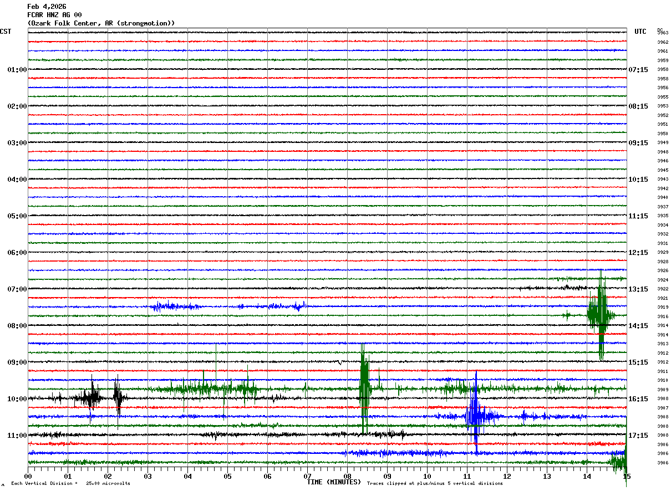Click the '03:00' CST hour label
The image size is (671, 491).
[x=17, y=143]
